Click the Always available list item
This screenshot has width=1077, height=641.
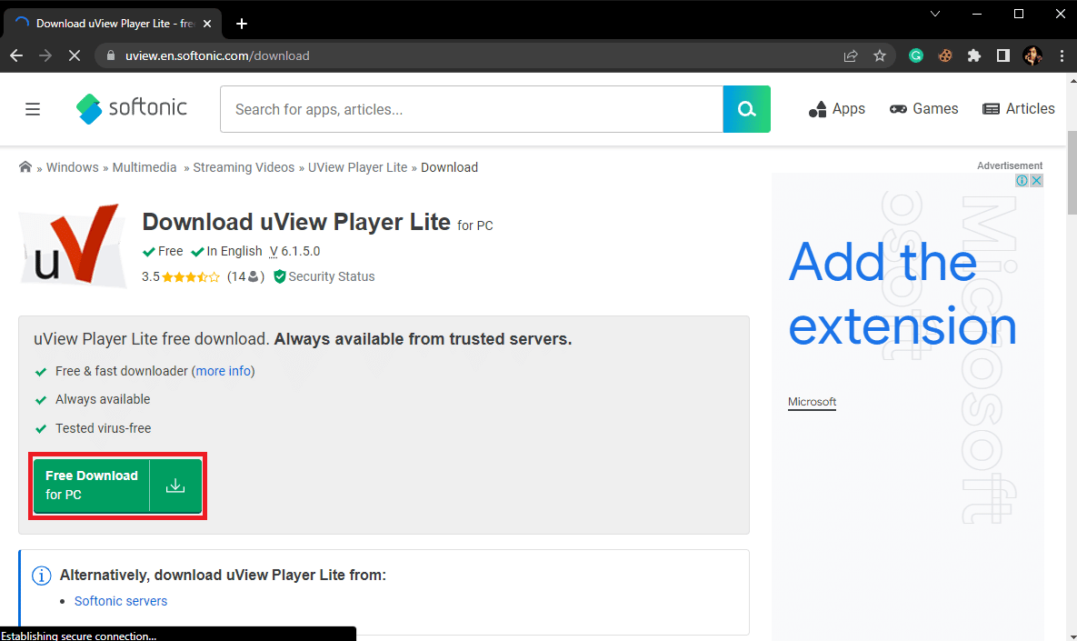103,399
